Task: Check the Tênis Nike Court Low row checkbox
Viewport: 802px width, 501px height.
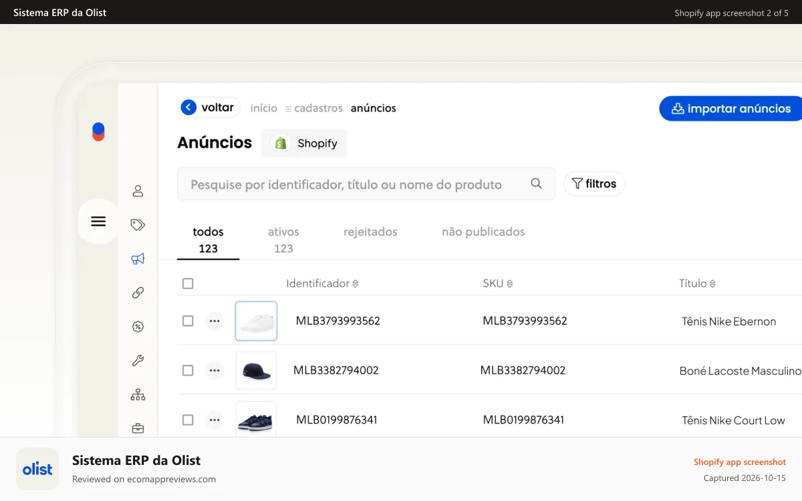Action: (x=188, y=420)
